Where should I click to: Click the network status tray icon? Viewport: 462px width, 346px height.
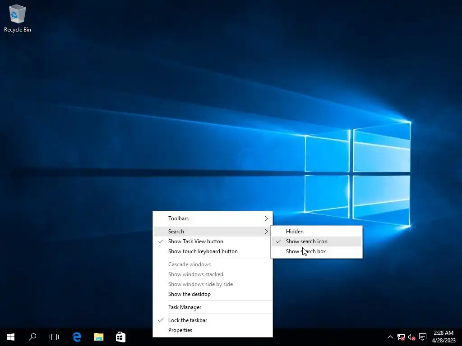[x=401, y=337]
